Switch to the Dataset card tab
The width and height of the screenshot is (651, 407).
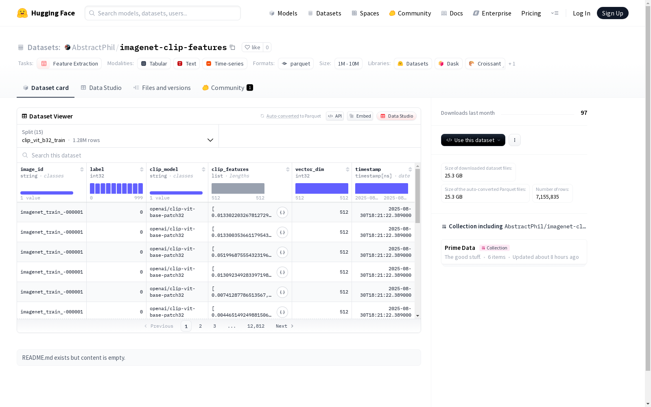(46, 88)
